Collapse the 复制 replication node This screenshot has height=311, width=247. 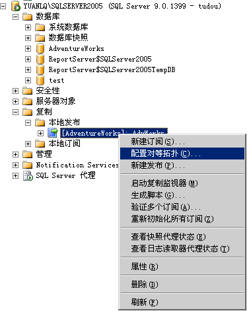(15, 112)
